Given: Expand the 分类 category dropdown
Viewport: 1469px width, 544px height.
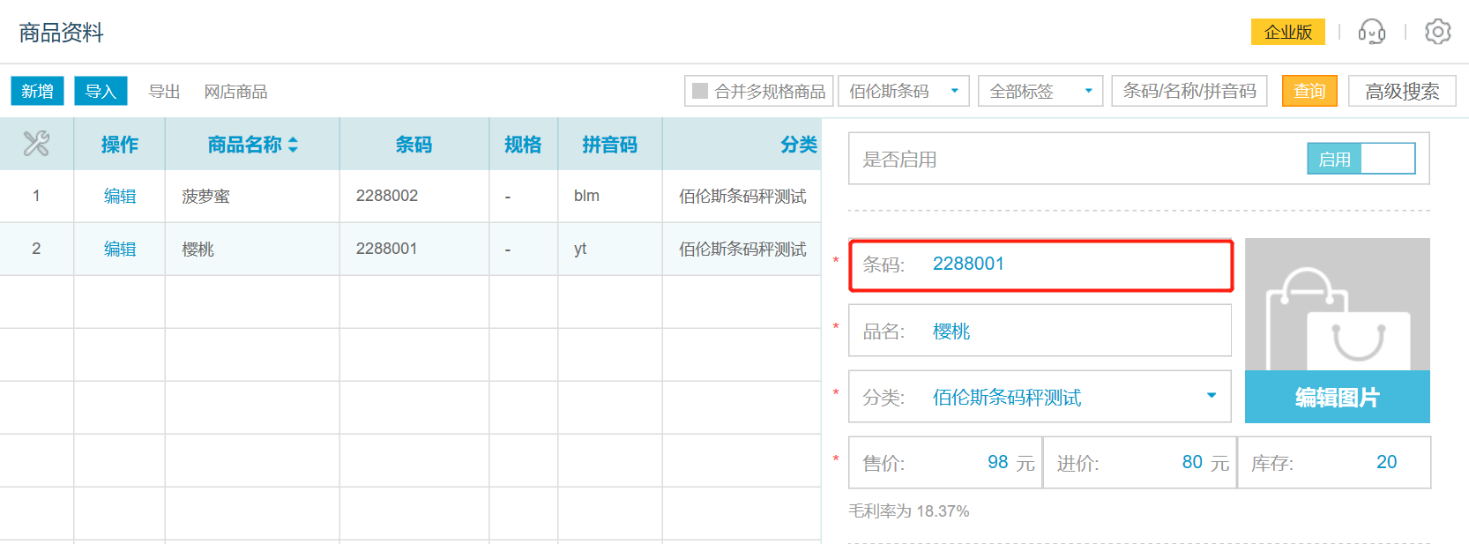Looking at the screenshot, I should click(1211, 396).
